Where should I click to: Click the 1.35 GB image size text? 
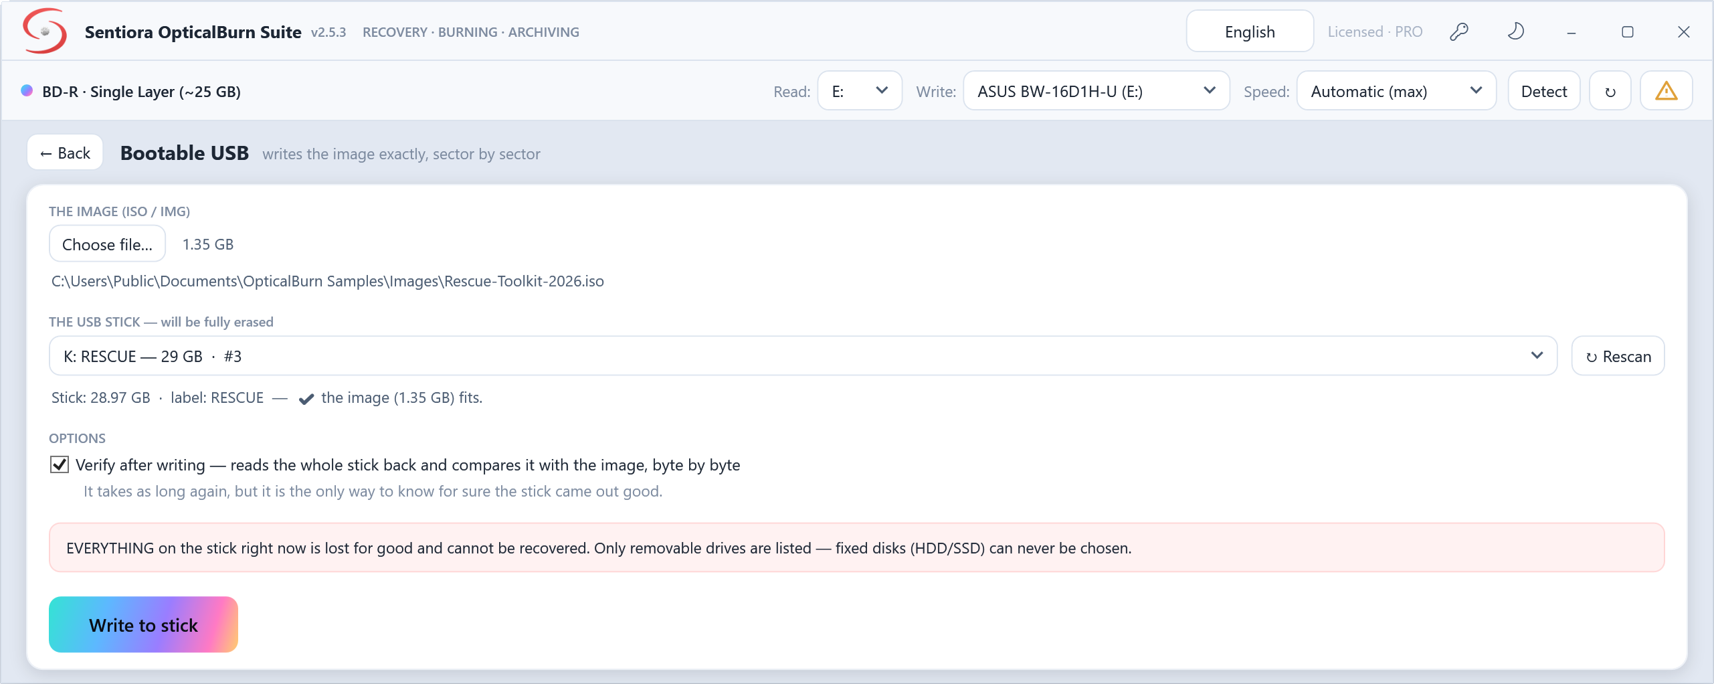[208, 244]
